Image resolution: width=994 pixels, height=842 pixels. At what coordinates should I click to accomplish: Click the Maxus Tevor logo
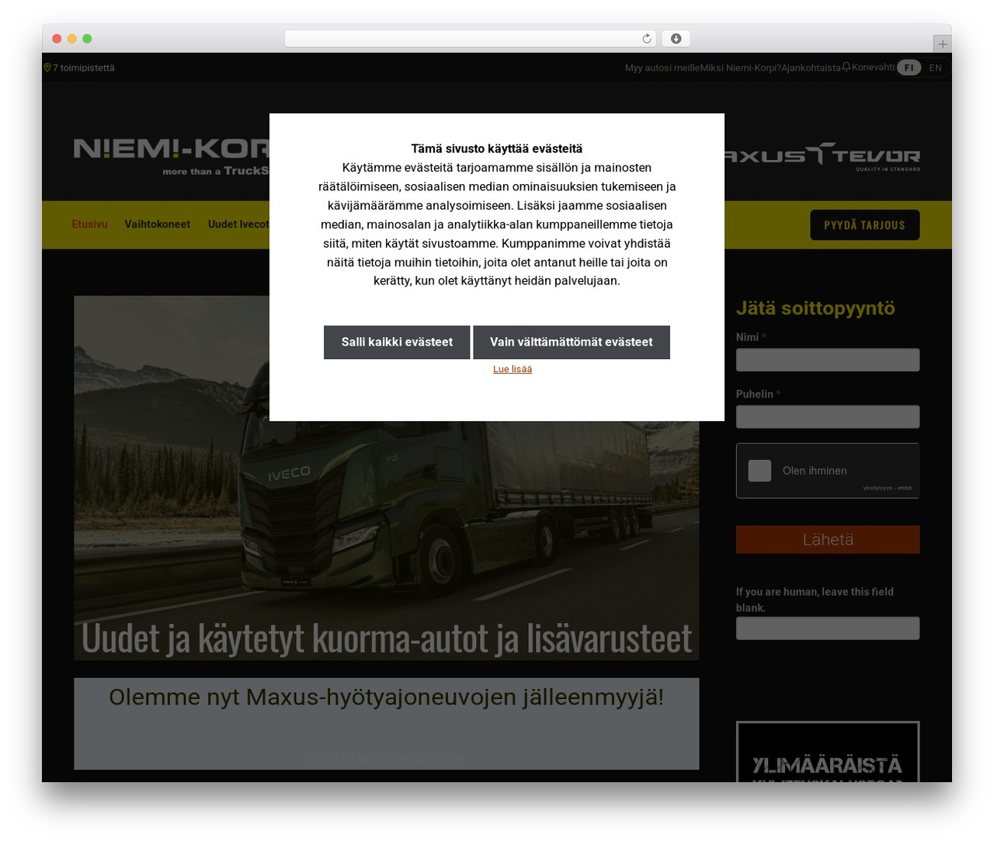tap(822, 157)
